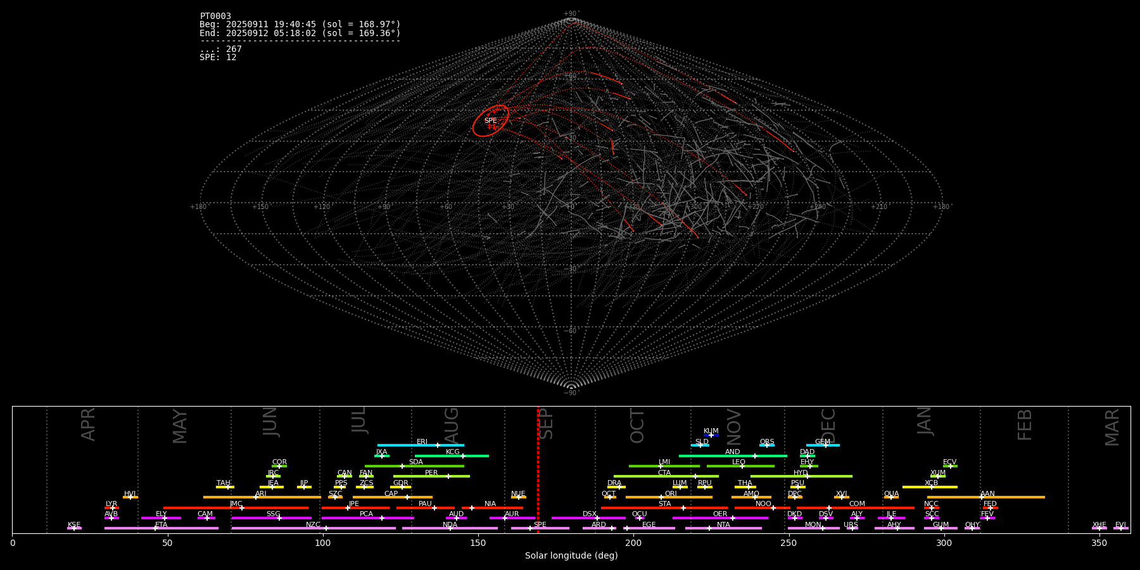The image size is (1140, 570).
Task: Click the NUE shower label
Action: click(x=518, y=493)
